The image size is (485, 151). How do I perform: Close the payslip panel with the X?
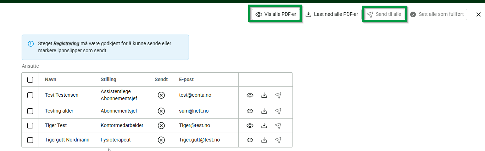coord(478,14)
